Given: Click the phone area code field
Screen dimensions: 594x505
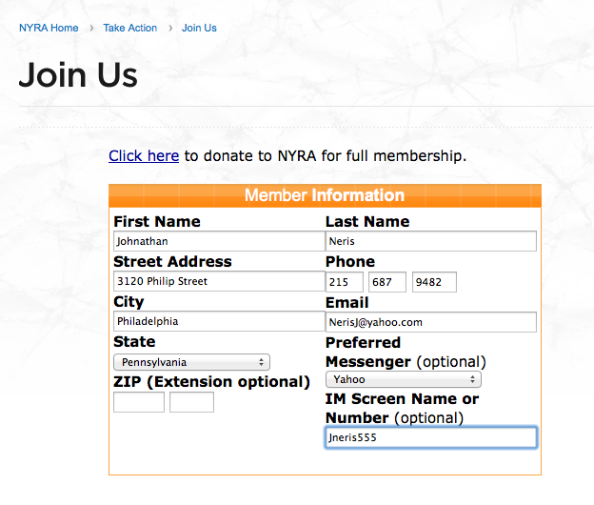Looking at the screenshot, I should [344, 282].
